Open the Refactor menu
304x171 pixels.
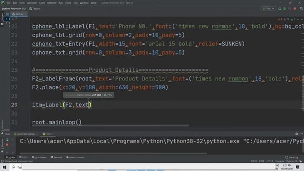coord(52,3)
